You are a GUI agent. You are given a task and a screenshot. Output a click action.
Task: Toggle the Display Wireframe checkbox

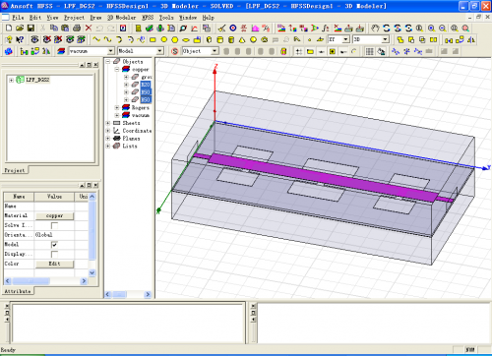[x=54, y=254]
